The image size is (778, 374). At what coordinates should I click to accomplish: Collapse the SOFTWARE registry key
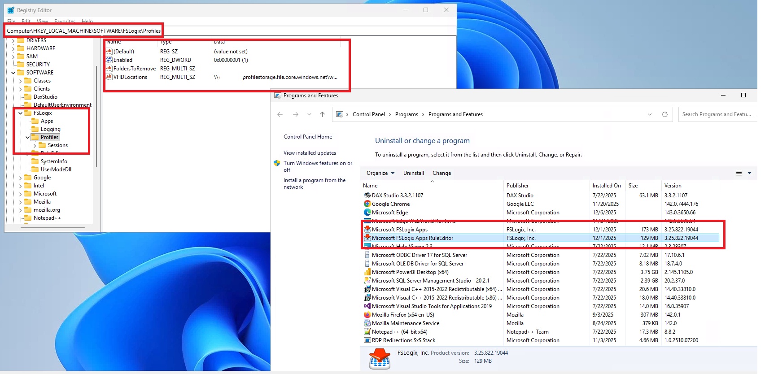13,73
